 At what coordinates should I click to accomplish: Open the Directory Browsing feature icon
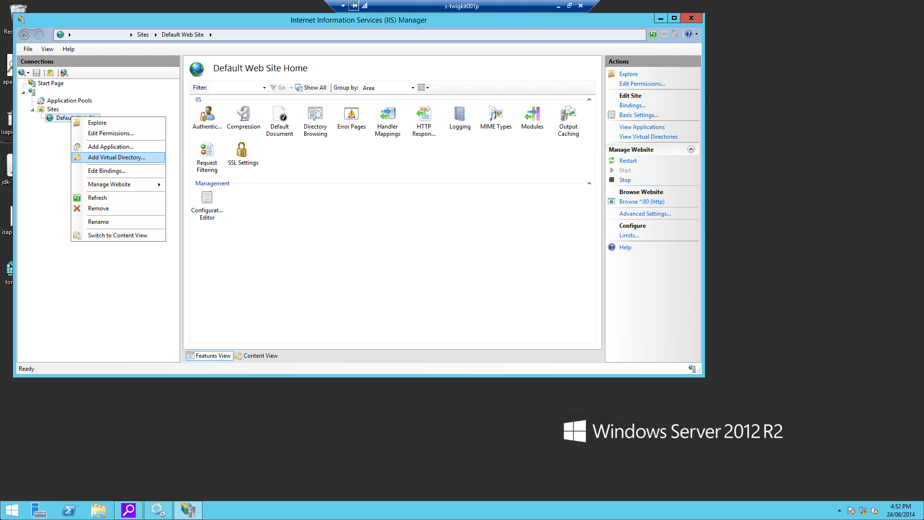[315, 121]
